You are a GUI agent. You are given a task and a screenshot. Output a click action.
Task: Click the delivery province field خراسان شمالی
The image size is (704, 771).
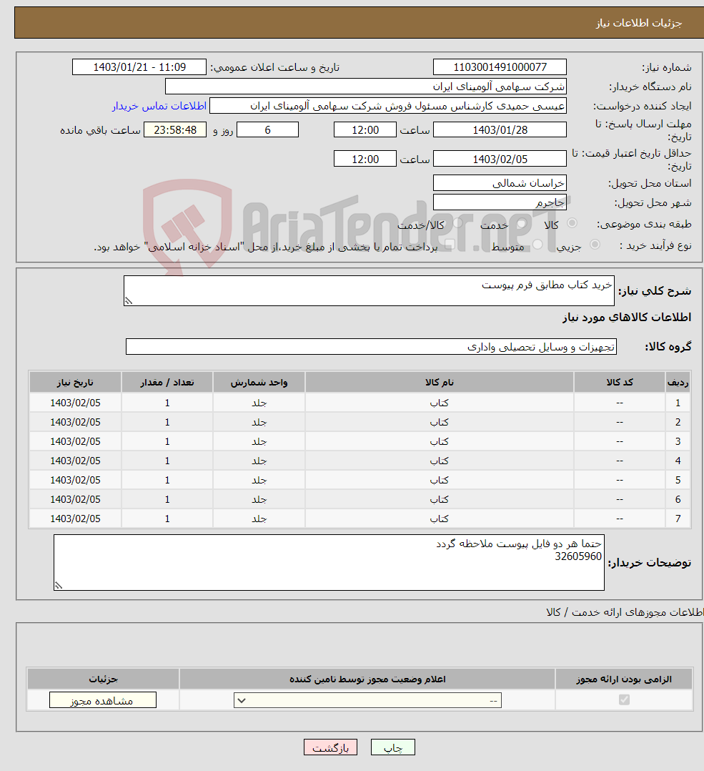pyautogui.click(x=500, y=183)
